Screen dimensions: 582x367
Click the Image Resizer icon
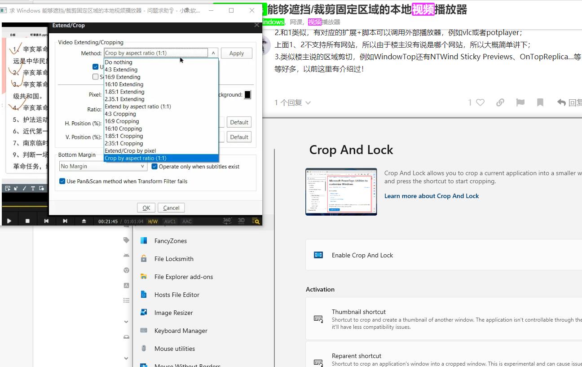pyautogui.click(x=144, y=312)
